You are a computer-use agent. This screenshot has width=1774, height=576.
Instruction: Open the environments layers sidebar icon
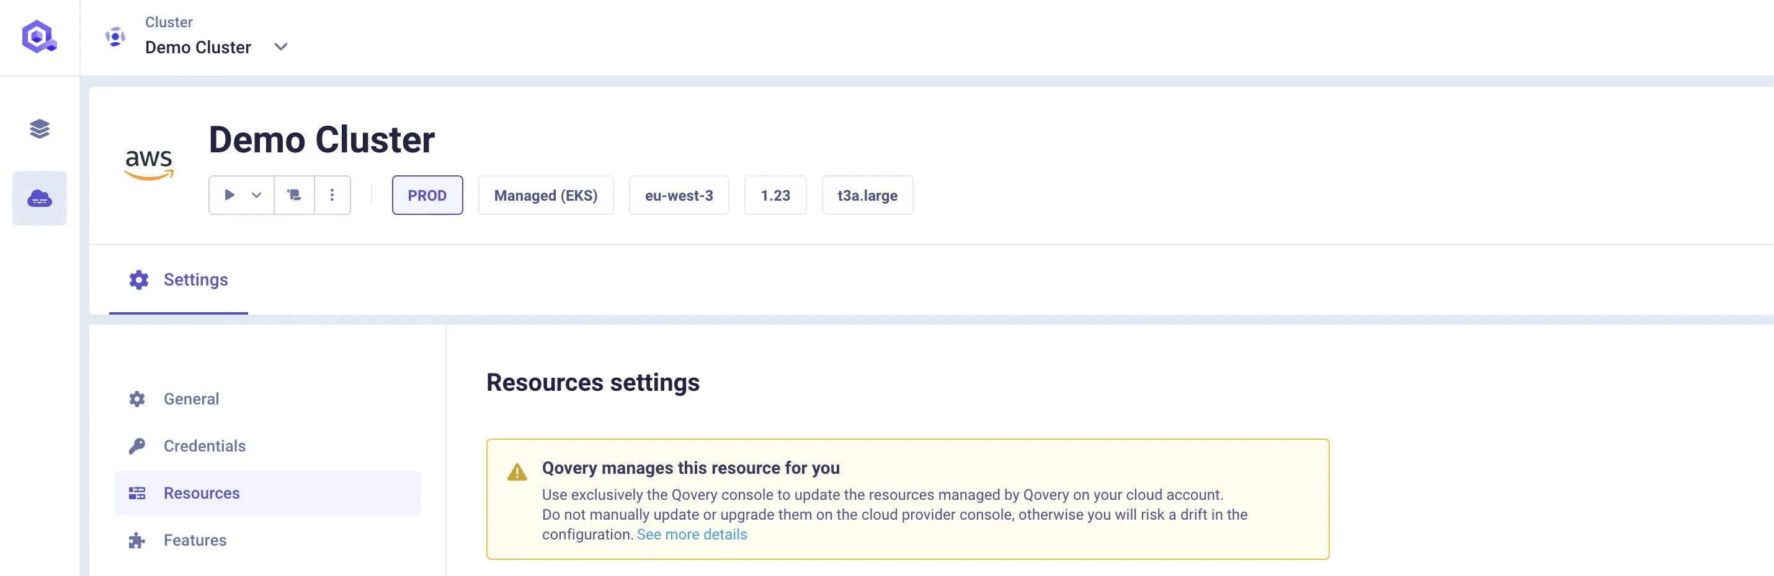click(40, 129)
